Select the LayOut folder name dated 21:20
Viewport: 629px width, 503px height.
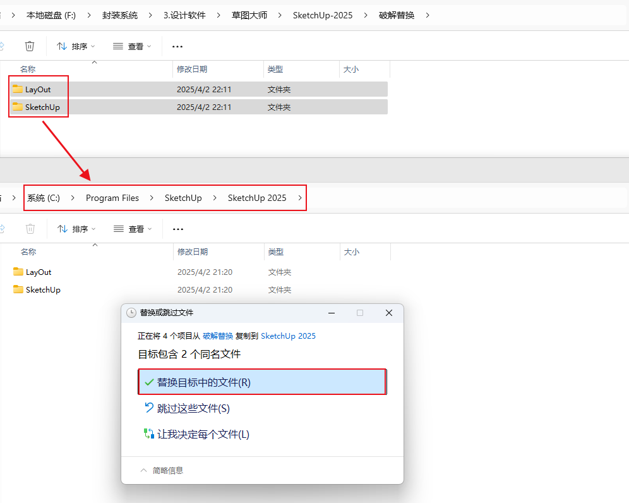click(39, 272)
